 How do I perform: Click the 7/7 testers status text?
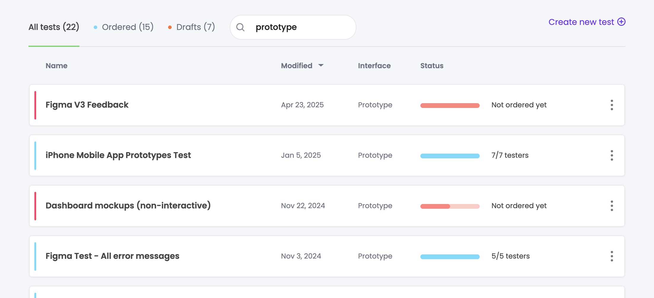[510, 155]
